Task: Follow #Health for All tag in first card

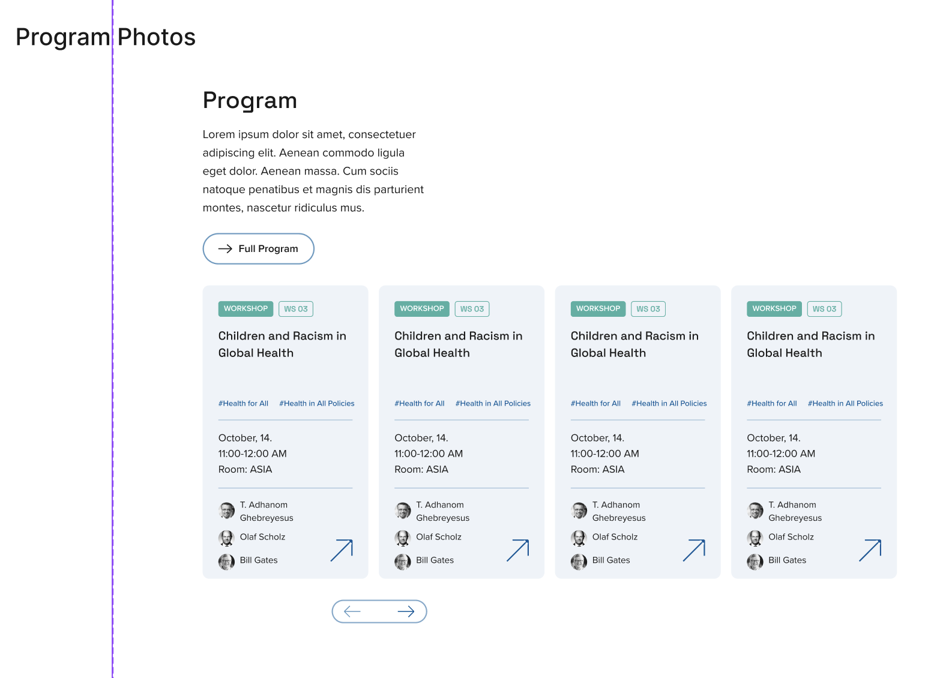Action: (243, 403)
